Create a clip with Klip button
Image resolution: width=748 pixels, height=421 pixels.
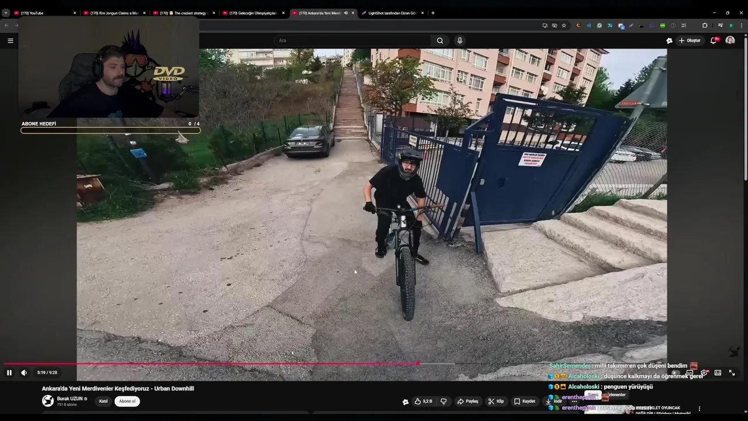tap(496, 401)
